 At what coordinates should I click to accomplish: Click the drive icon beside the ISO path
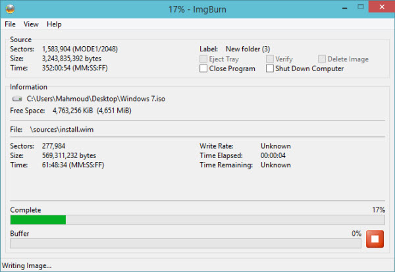17,99
